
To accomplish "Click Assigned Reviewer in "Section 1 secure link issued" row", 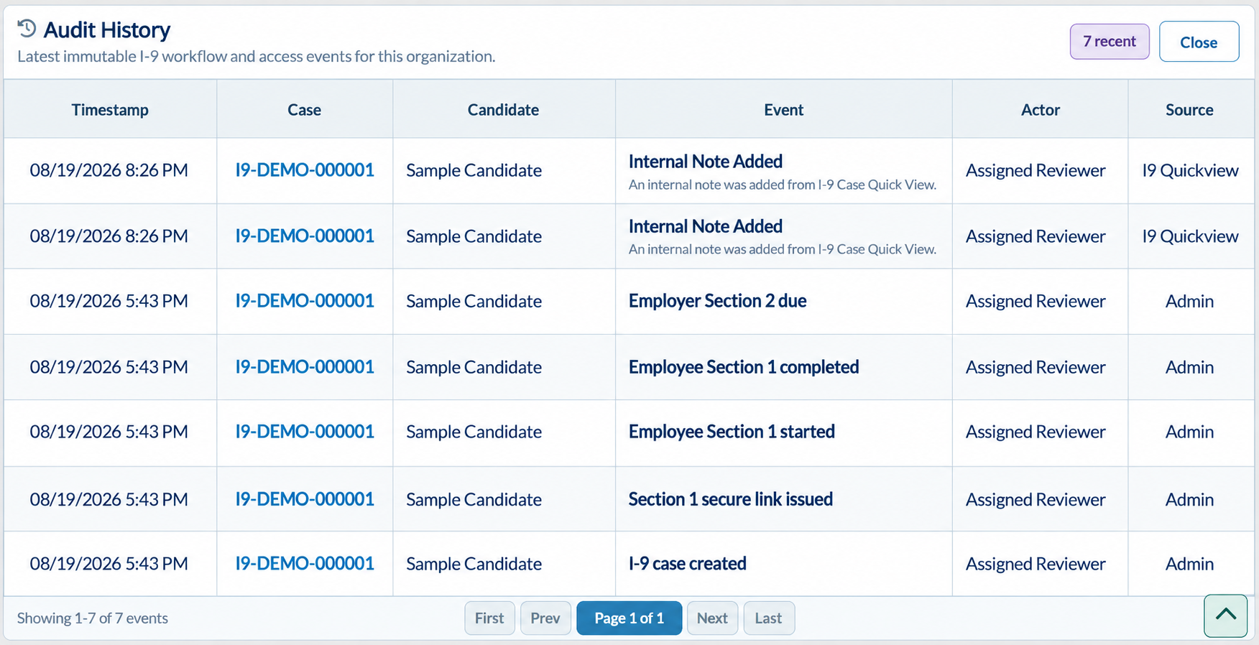I will 1036,499.
